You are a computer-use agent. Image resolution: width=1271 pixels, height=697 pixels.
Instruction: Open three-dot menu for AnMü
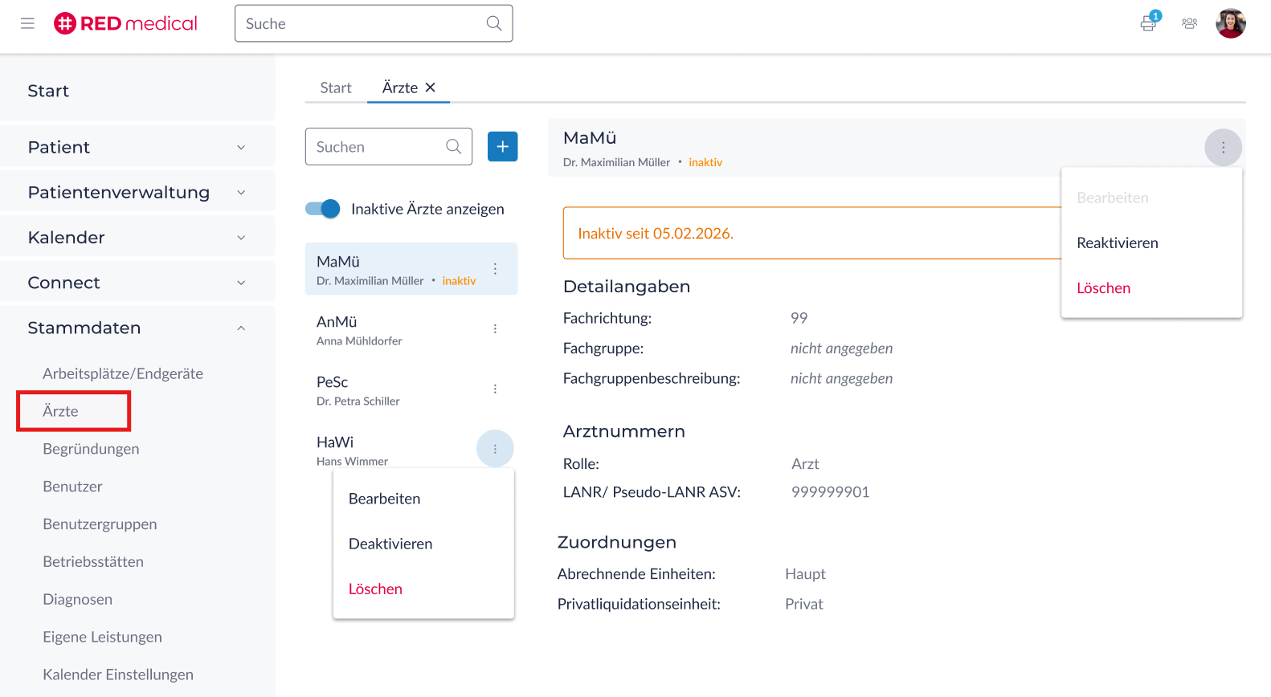click(495, 329)
